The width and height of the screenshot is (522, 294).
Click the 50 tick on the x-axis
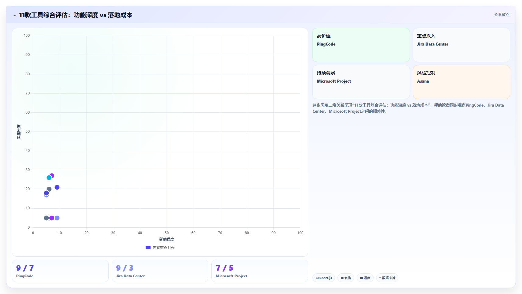click(x=167, y=233)
